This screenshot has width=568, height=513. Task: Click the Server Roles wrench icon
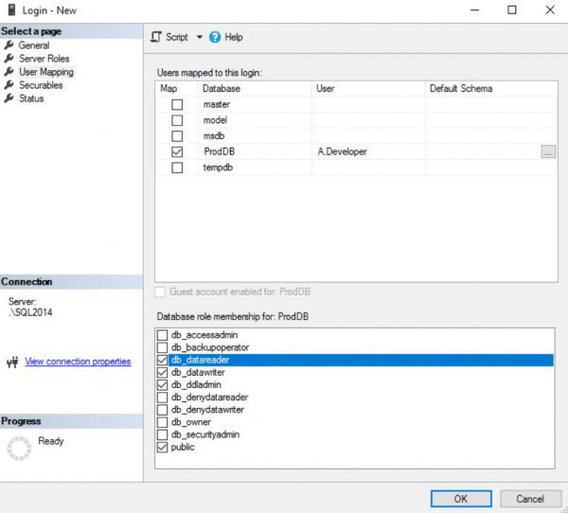[x=9, y=59]
